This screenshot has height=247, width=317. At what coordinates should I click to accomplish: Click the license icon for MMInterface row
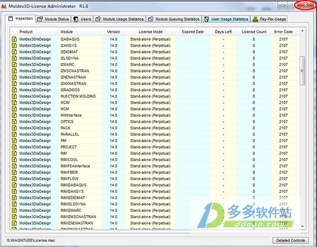pyautogui.click(x=14, y=115)
